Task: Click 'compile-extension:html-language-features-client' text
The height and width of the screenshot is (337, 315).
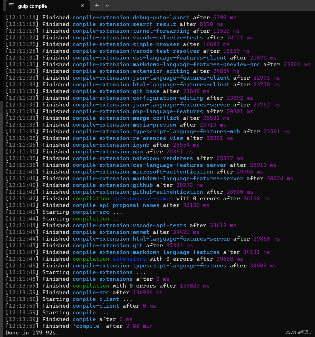Action: point(151,85)
